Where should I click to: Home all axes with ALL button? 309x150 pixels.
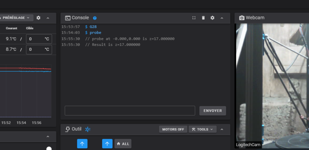tap(123, 144)
